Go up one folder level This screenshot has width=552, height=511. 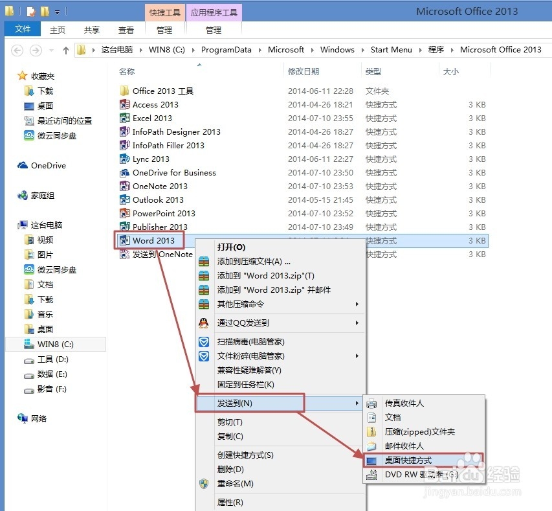(66, 51)
